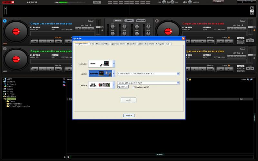Select NetSearch in folder tree
This screenshot has height=161, width=258.
(11, 84)
